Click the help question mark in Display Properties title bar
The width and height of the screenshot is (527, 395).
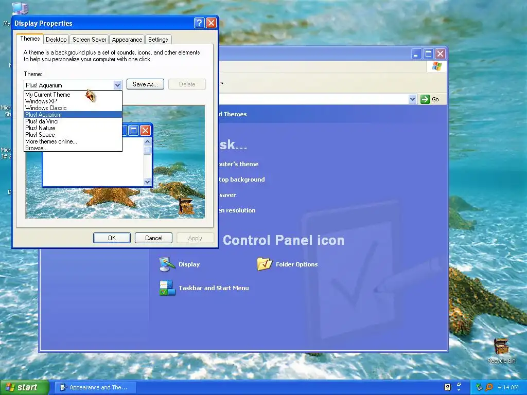pos(199,23)
